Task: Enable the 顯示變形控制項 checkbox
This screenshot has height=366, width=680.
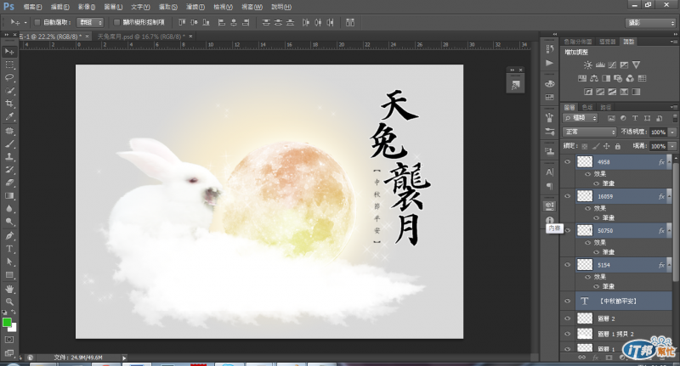Action: click(116, 23)
